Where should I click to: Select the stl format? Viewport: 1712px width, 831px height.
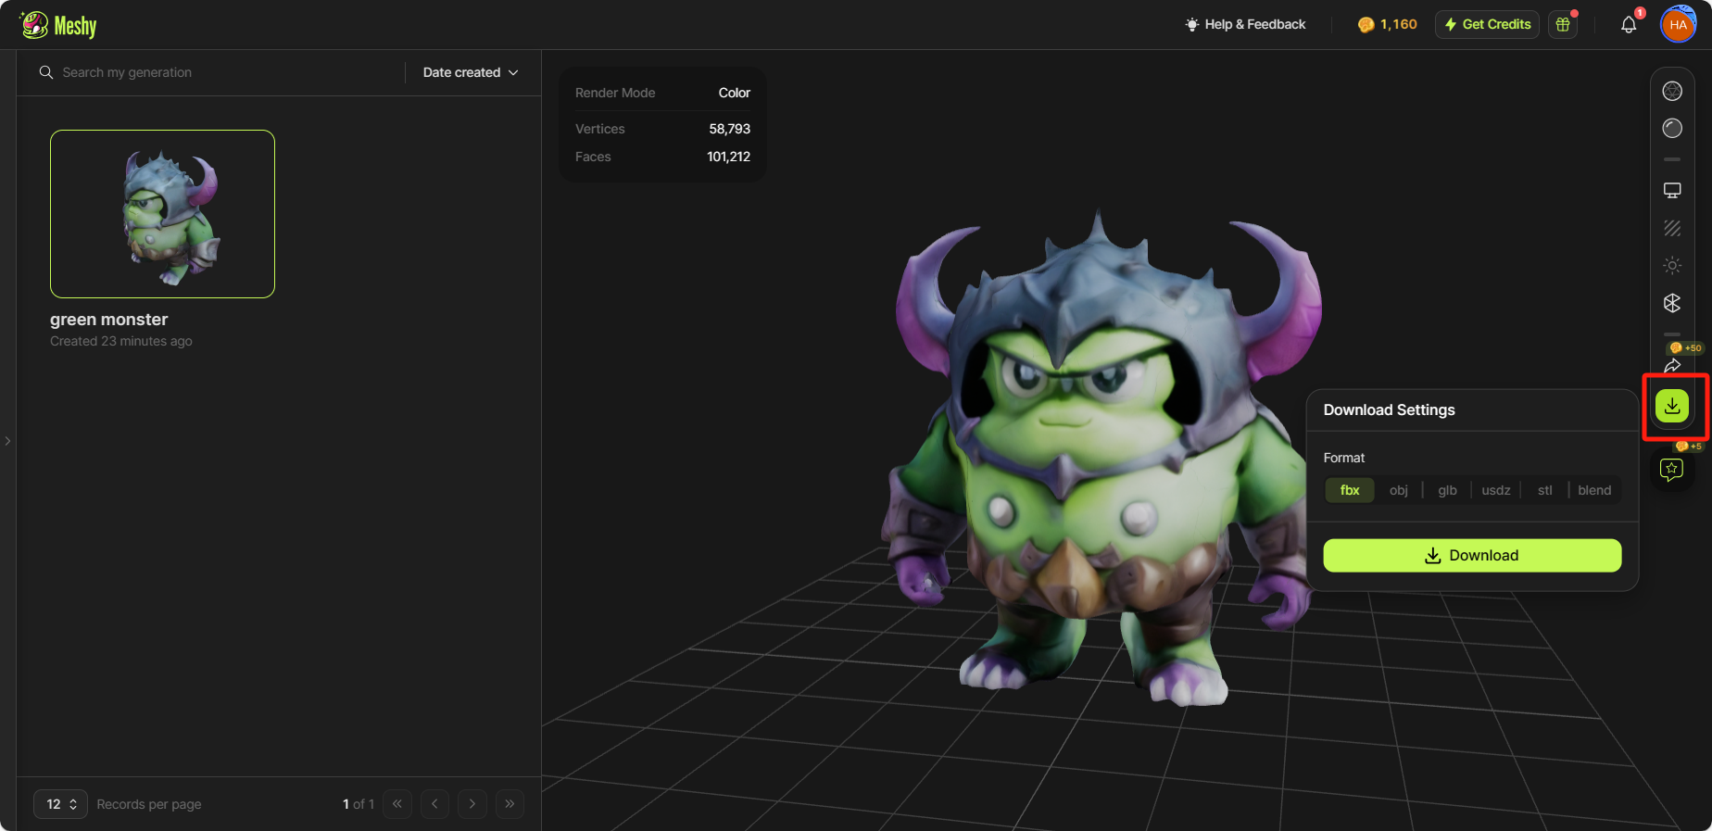pos(1545,490)
